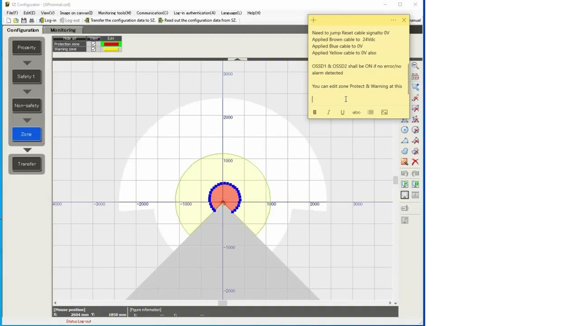Go to the Non-safety step

pos(27,105)
